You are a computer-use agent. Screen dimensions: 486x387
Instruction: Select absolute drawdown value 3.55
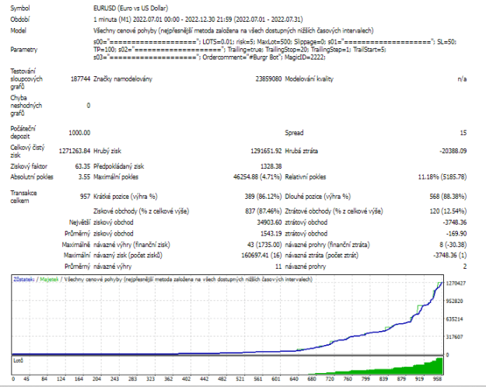tap(84, 177)
